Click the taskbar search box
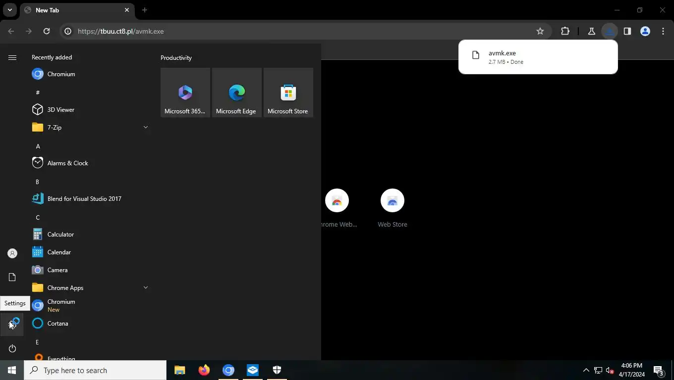 point(95,370)
